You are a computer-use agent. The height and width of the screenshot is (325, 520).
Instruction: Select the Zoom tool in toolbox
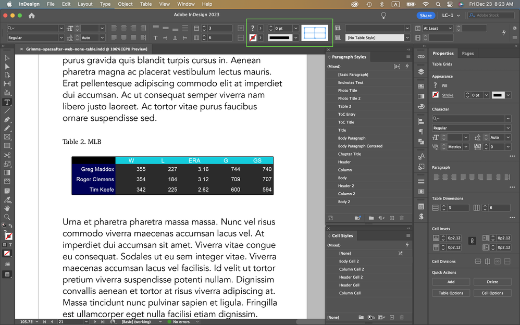[7, 217]
